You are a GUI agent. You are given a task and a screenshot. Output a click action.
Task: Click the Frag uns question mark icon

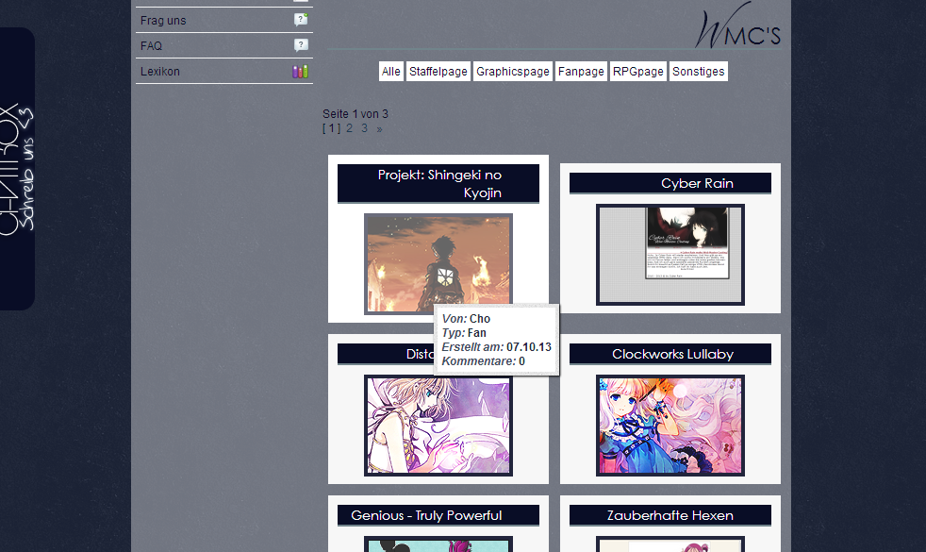[301, 20]
